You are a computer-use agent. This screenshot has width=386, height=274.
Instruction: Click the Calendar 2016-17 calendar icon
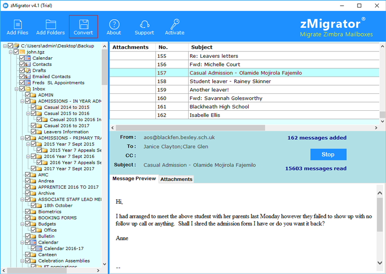click(40, 248)
